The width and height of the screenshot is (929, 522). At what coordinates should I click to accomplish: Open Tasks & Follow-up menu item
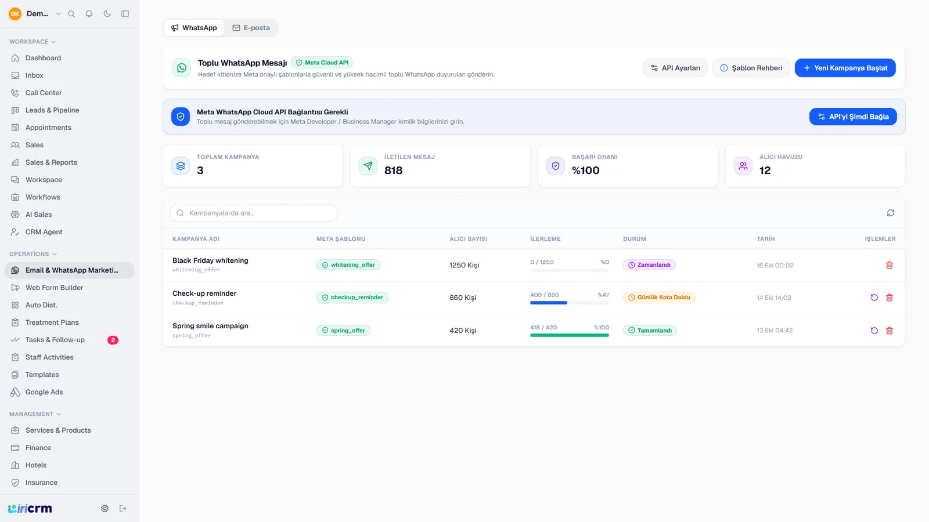point(69,340)
